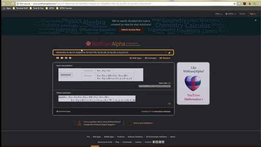The image size is (261, 147).
Task: Click You'll love Mathematica link
Action: tap(193, 97)
